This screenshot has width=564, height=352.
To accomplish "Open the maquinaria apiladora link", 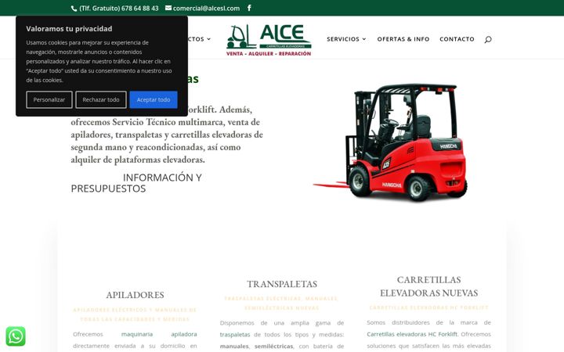I will coord(159,334).
